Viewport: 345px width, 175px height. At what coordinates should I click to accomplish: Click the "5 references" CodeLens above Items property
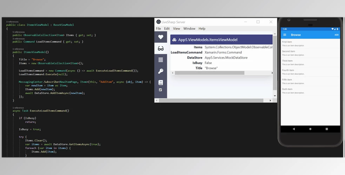click(x=18, y=32)
